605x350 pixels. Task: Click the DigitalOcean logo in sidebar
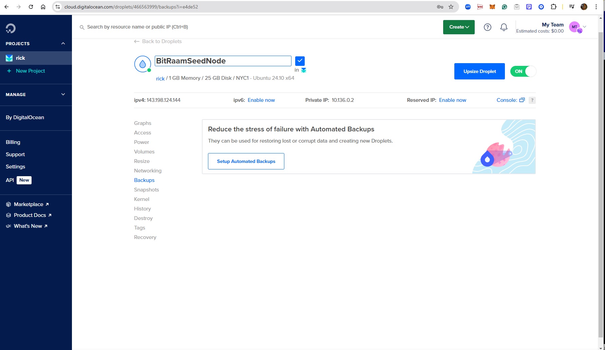click(x=11, y=29)
